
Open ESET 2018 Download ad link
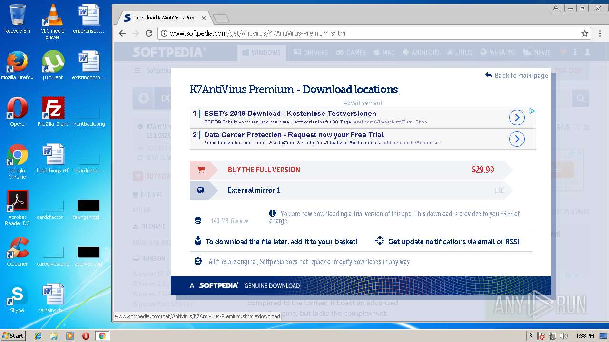[x=290, y=114]
